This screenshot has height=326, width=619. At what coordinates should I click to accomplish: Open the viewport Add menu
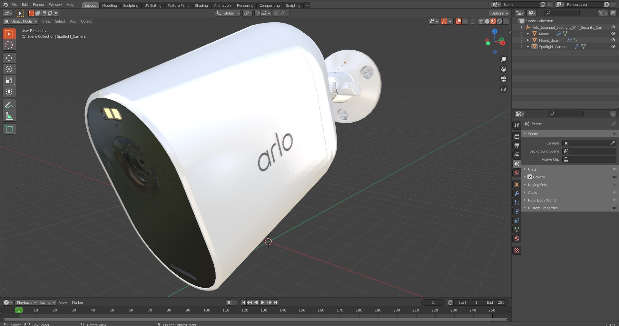click(73, 21)
